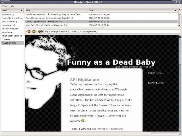Image resolution: width=182 pixels, height=136 pixels.
Task: Open the Help menu
Action: (x=12, y=6)
